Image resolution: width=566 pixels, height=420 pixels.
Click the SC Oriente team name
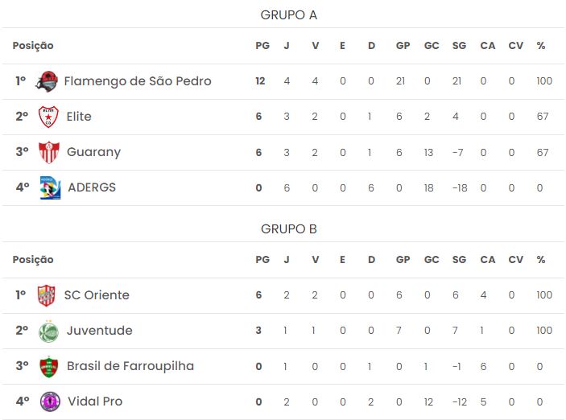(x=97, y=295)
